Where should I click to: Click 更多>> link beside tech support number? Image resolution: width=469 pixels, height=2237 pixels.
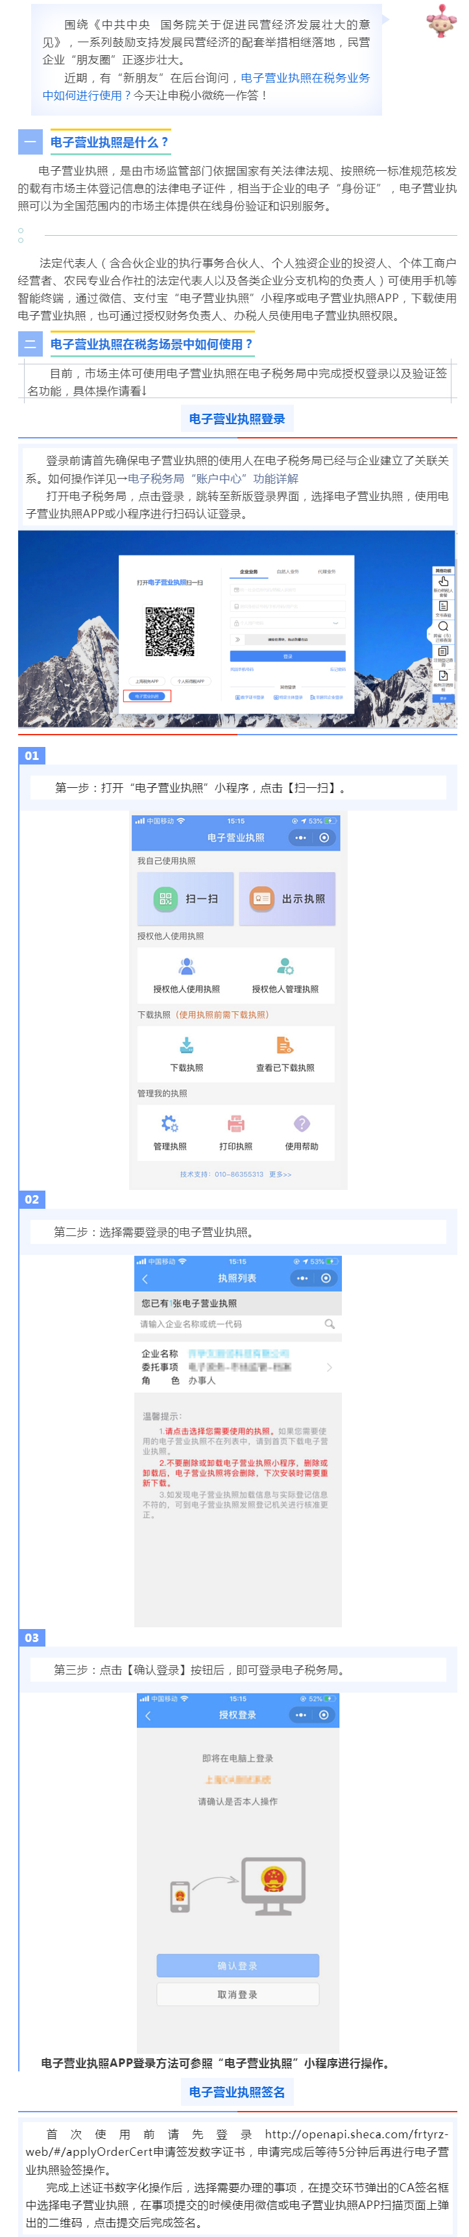280,1174
